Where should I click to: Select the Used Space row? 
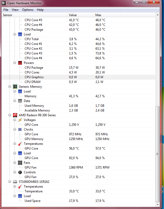(x=78, y=201)
